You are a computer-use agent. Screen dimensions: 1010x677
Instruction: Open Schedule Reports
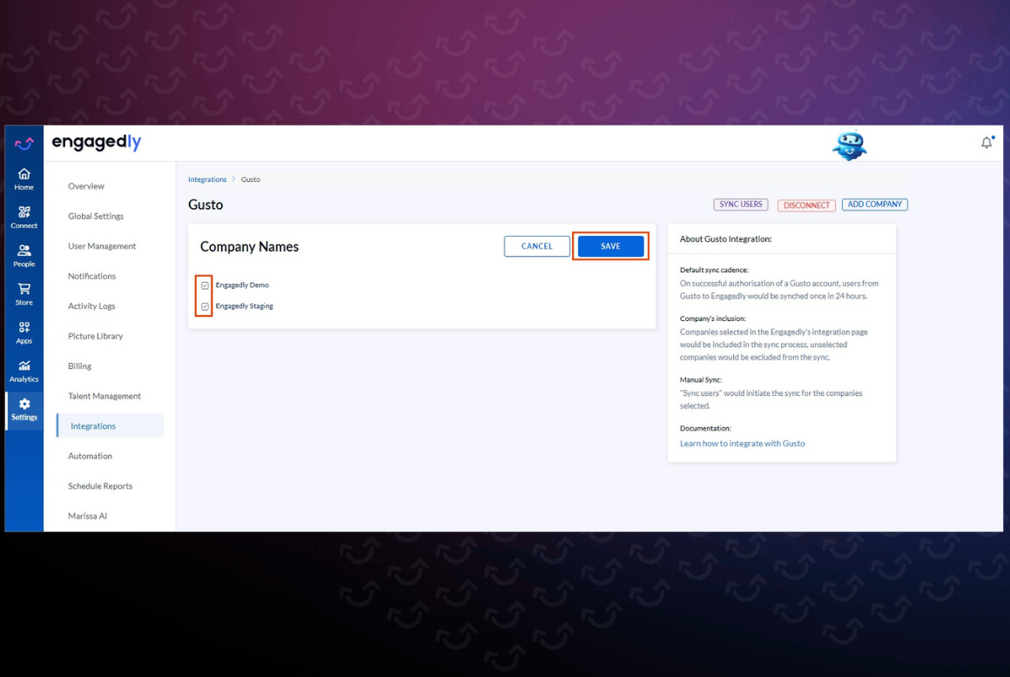pyautogui.click(x=100, y=486)
